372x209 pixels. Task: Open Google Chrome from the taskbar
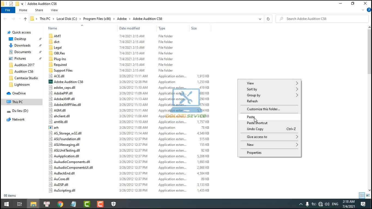(x=60, y=204)
